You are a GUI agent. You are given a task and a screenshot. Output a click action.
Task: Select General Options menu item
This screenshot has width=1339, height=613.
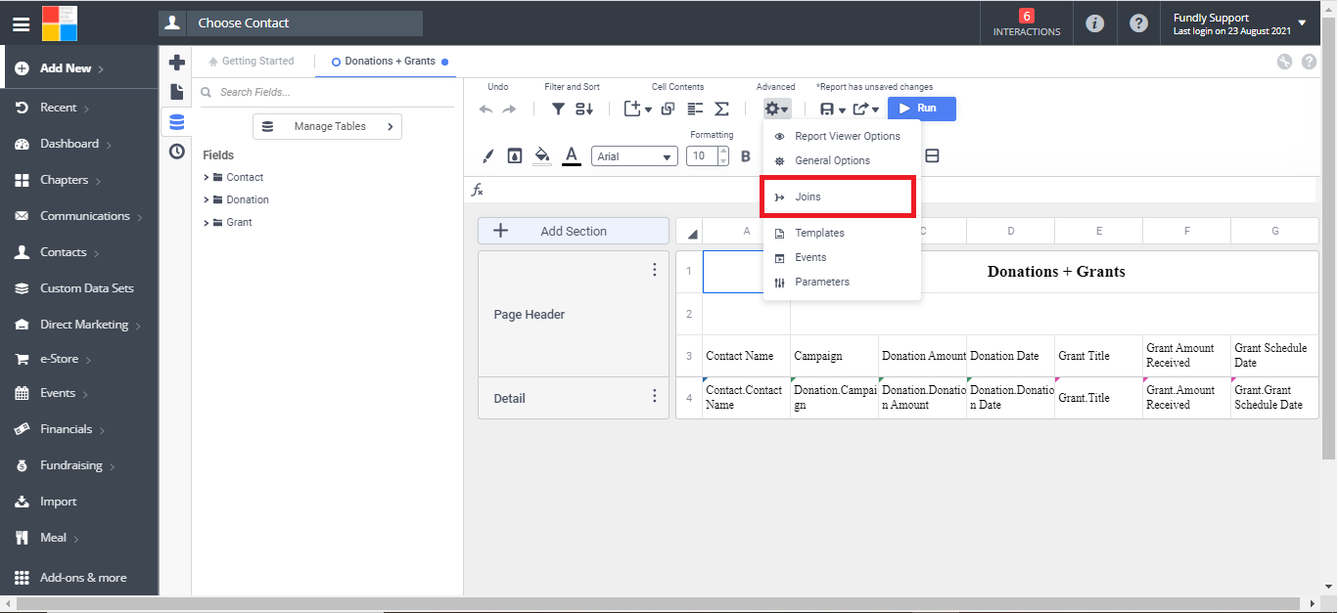(842, 161)
